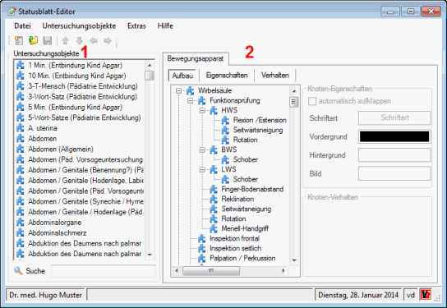The image size is (447, 308).
Task: Click the new document toolbar icon
Action: click(19, 40)
